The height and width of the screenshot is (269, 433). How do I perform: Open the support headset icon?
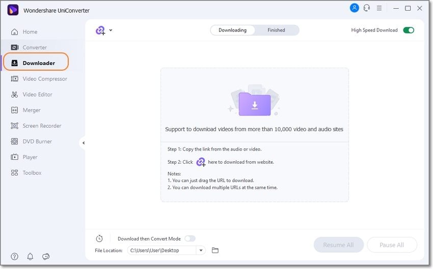coord(367,8)
